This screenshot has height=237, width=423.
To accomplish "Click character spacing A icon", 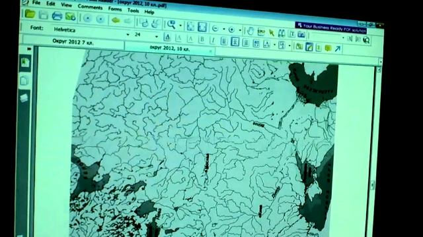I will point(266,44).
